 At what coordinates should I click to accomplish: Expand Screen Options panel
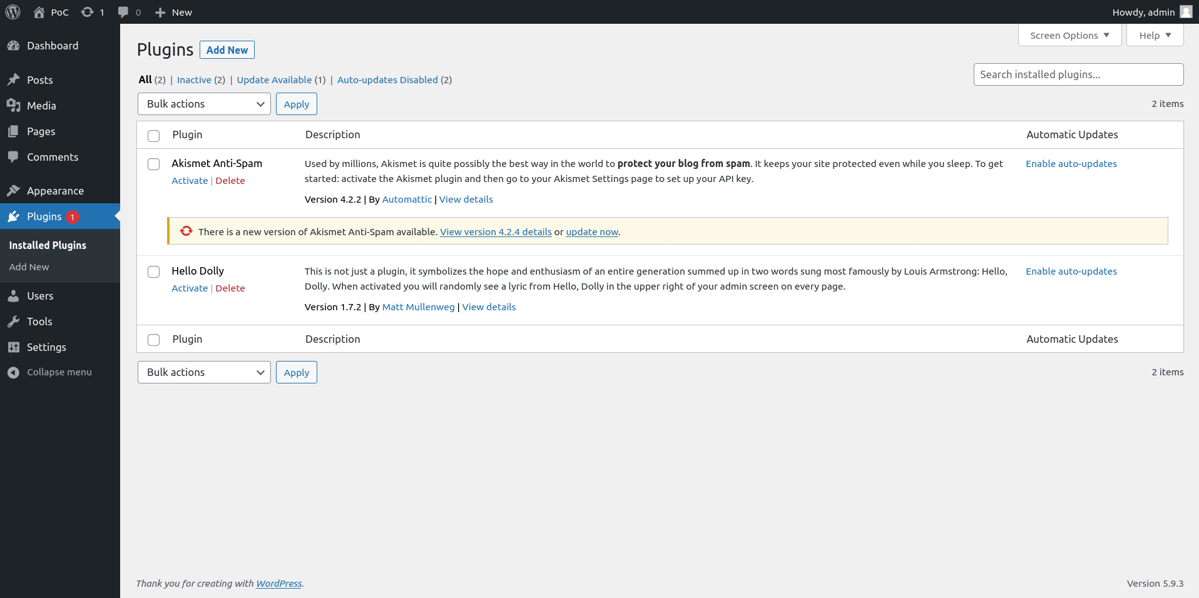tap(1069, 35)
